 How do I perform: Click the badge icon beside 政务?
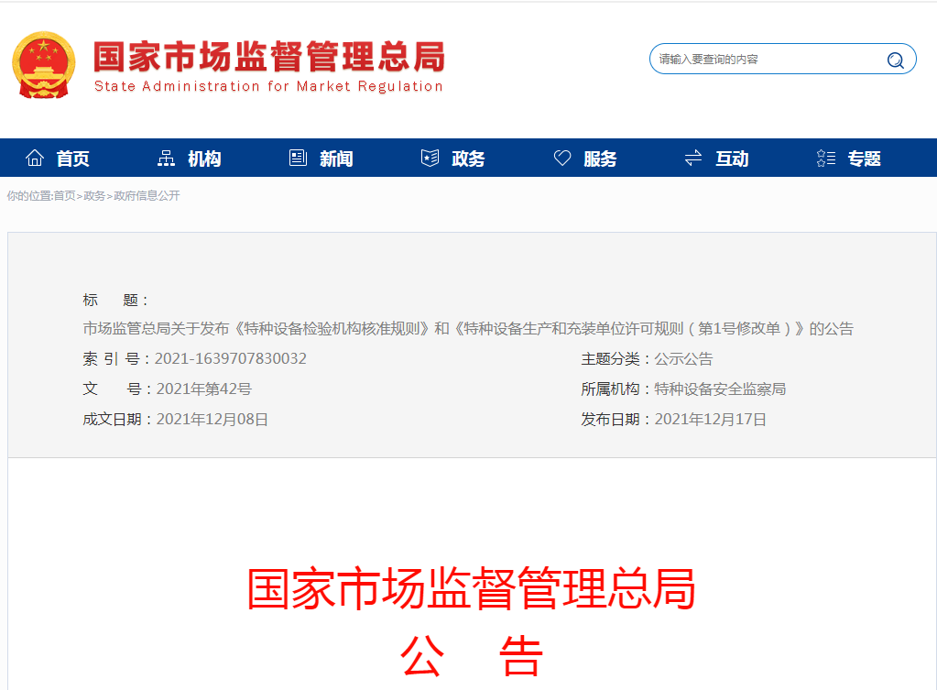pyautogui.click(x=430, y=159)
